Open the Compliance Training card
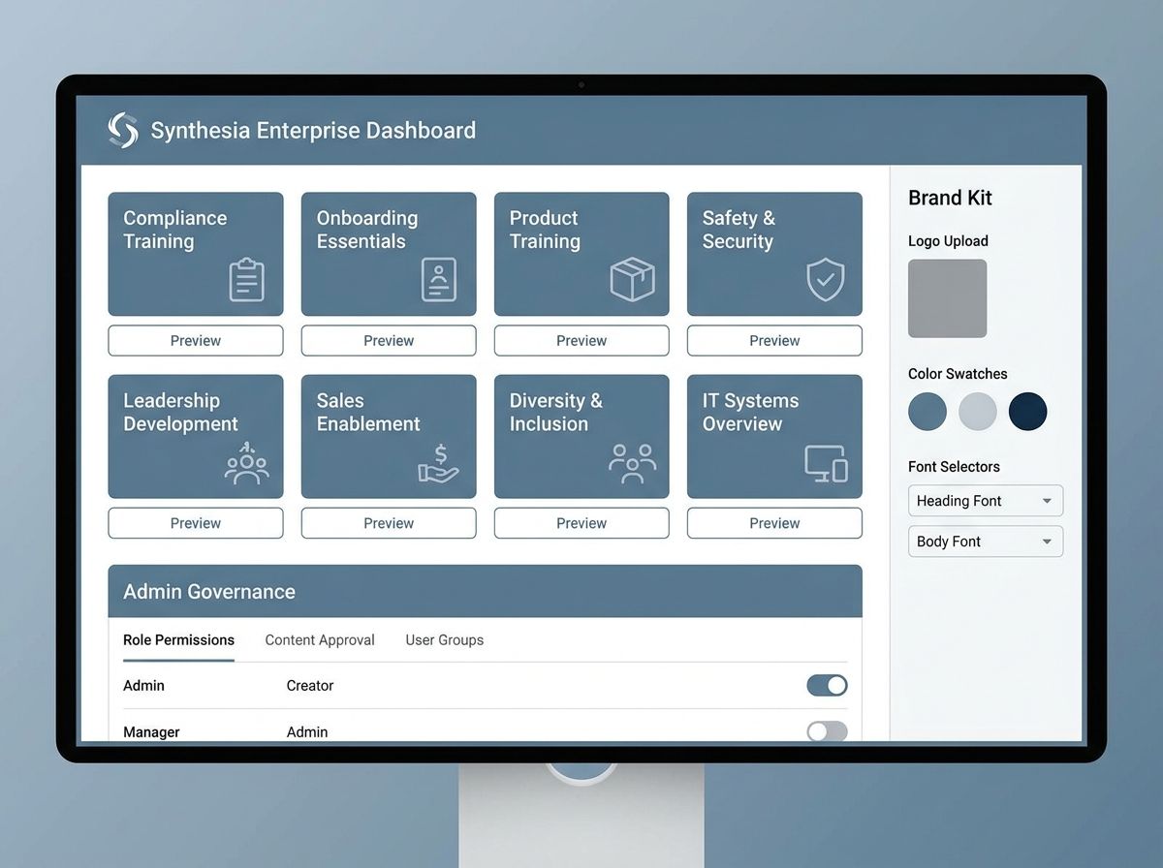The height and width of the screenshot is (868, 1163). (196, 254)
